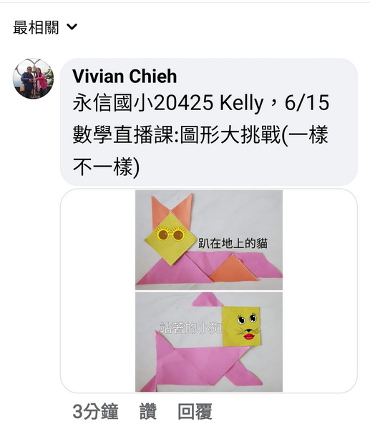Click the 站著的小狗 caption on the photo
The width and height of the screenshot is (370, 429).
coord(190,327)
